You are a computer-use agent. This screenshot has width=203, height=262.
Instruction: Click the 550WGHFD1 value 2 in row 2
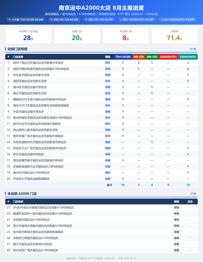pos(188,69)
